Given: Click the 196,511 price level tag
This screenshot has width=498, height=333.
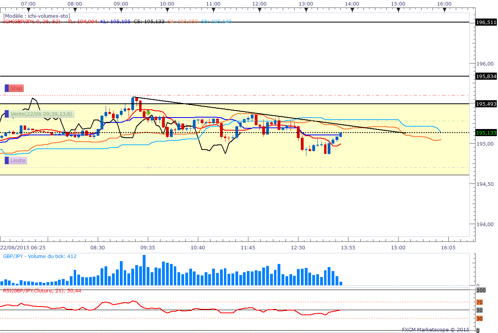Looking at the screenshot, I should pos(486,22).
